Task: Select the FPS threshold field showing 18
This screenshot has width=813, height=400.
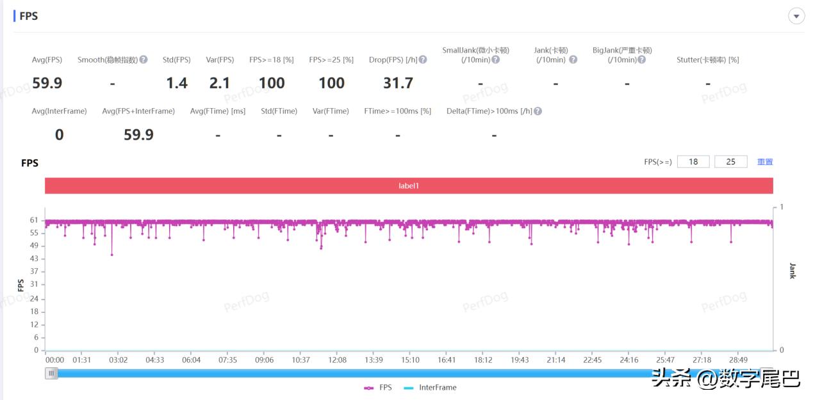Action: (693, 162)
